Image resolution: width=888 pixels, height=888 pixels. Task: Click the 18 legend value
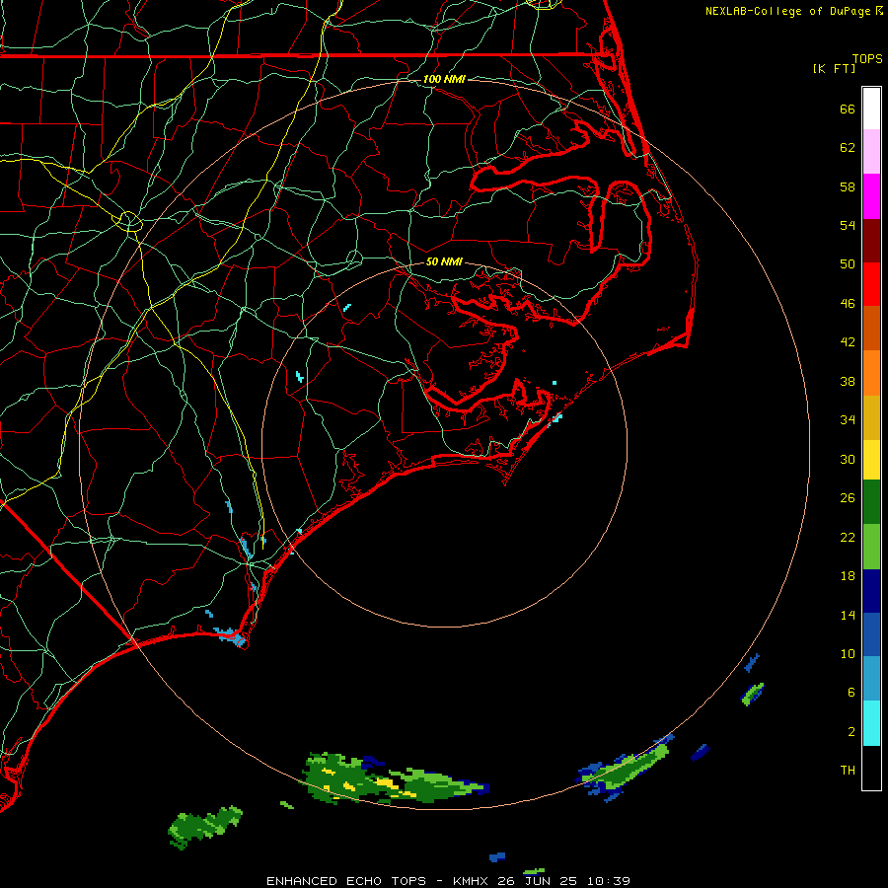tap(848, 576)
